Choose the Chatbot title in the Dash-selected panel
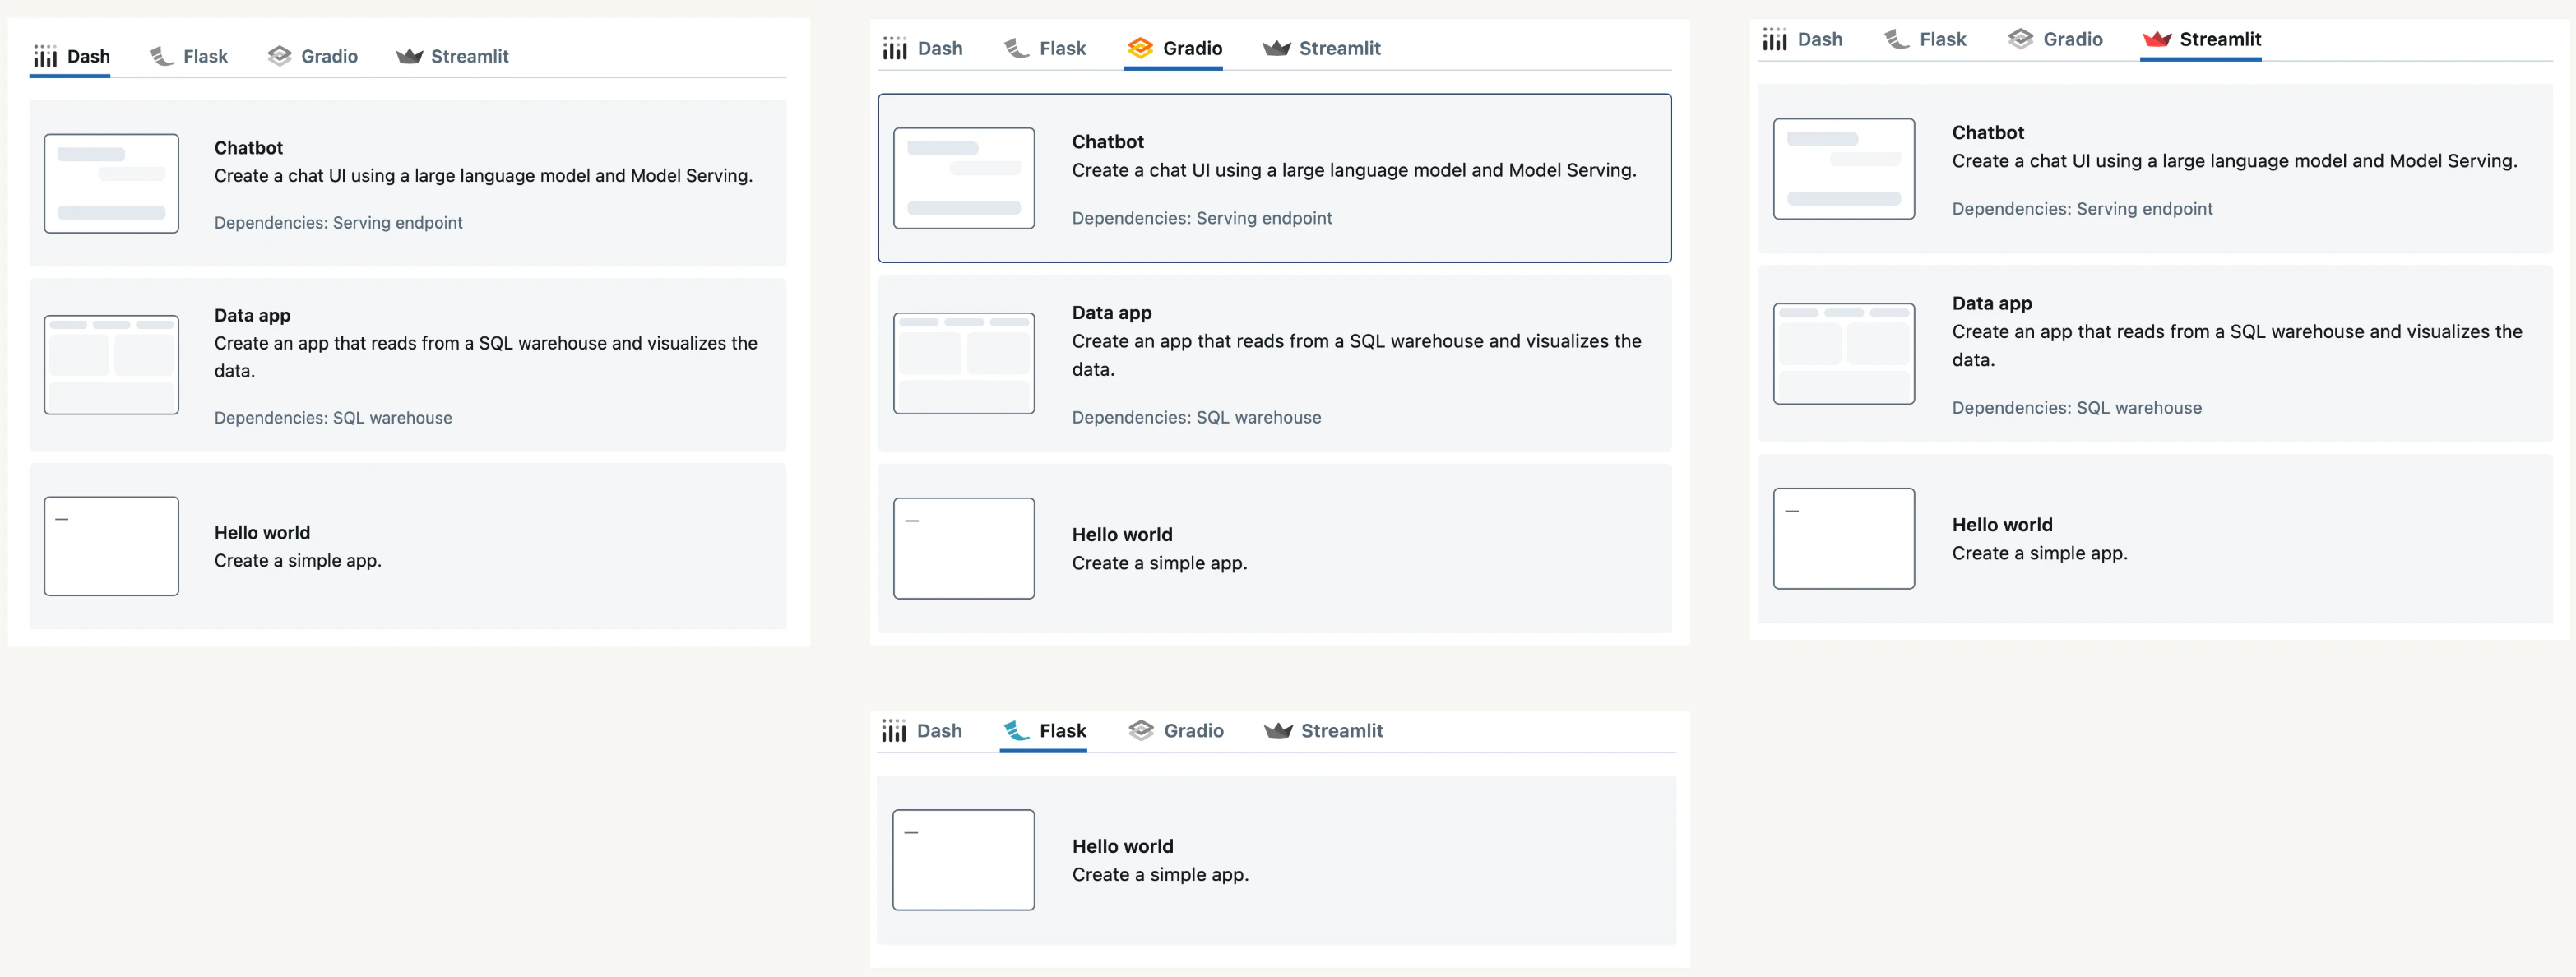This screenshot has height=977, width=2576. [x=249, y=148]
